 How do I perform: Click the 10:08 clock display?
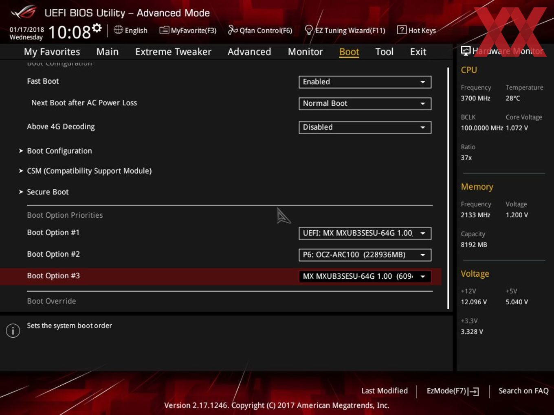click(69, 32)
